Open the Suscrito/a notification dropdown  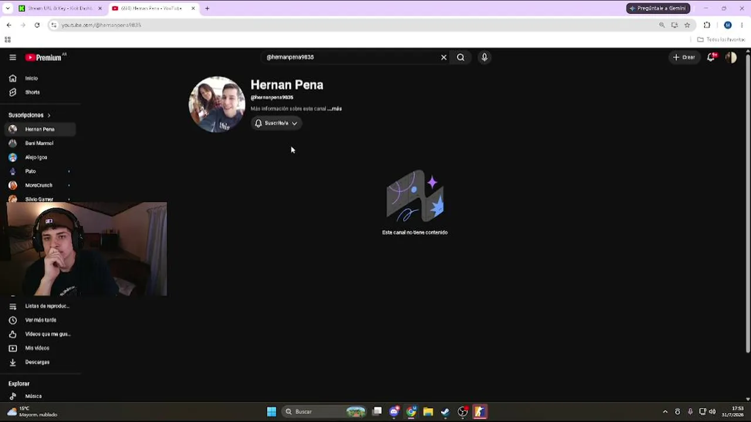276,123
